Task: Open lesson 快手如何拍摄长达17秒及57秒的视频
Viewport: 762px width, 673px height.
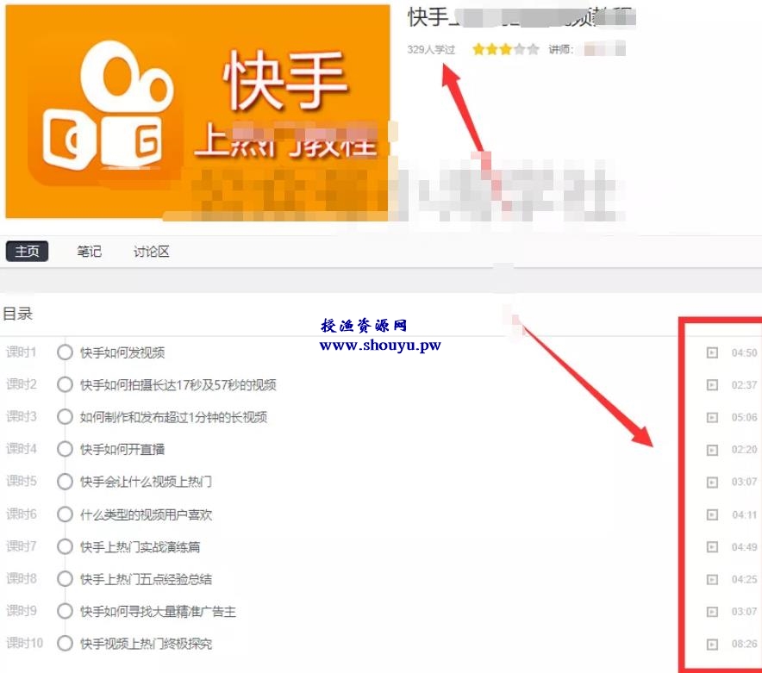Action: point(178,385)
